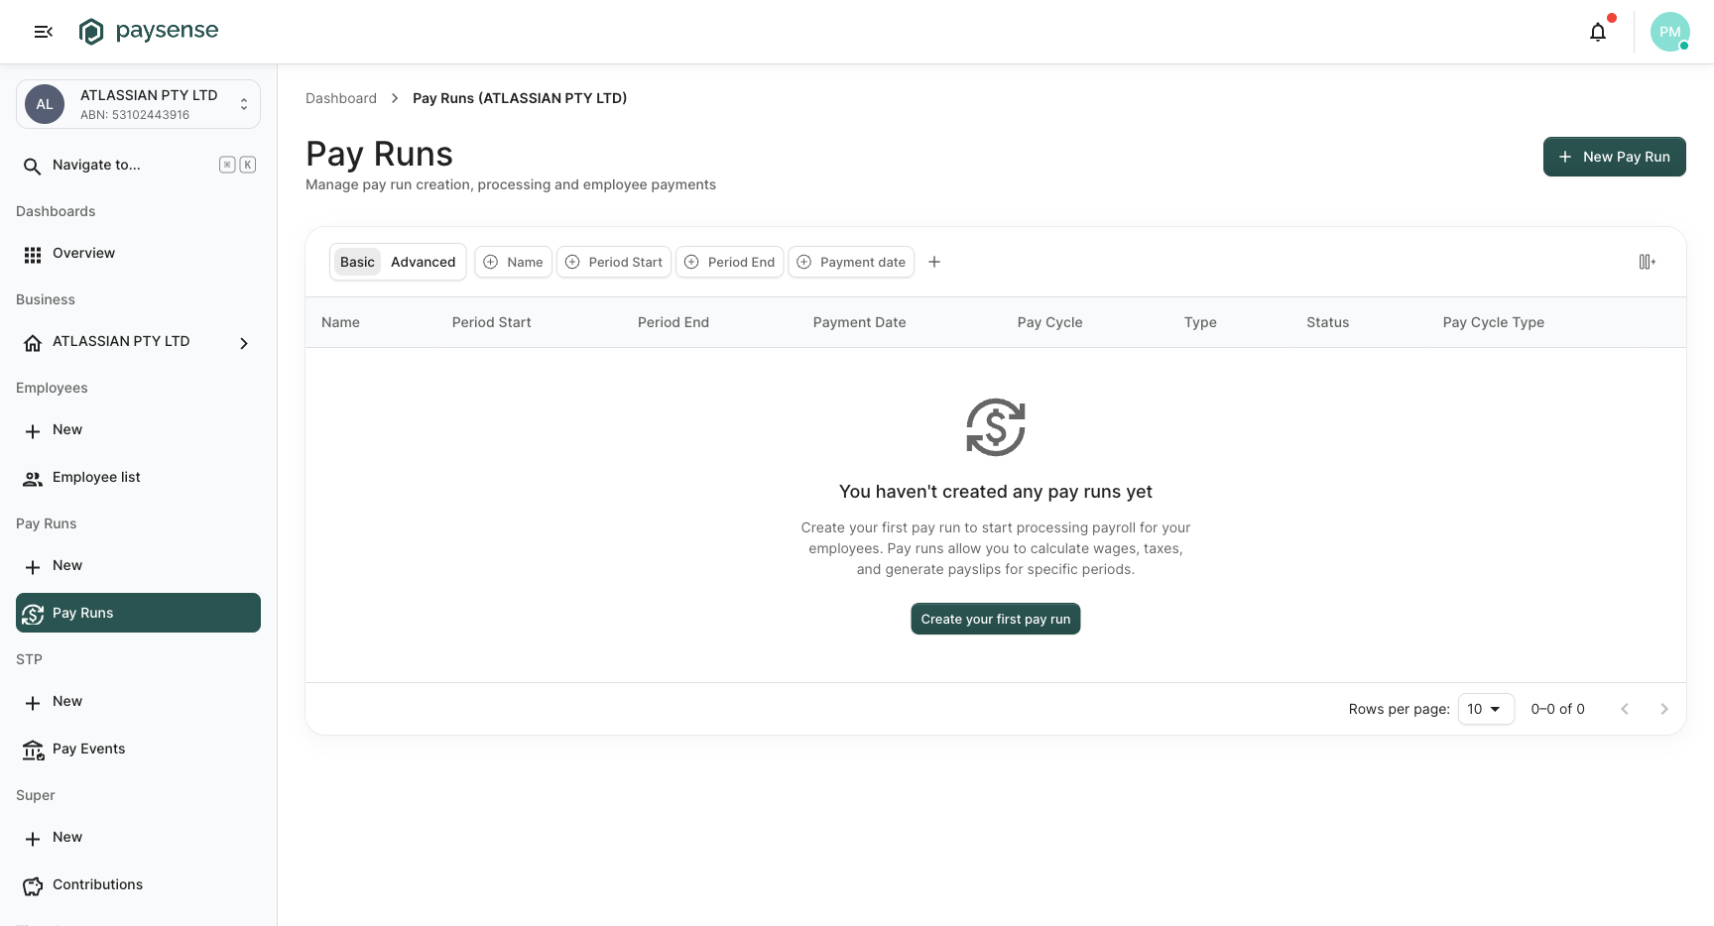Click the Employee list people icon

point(33,478)
